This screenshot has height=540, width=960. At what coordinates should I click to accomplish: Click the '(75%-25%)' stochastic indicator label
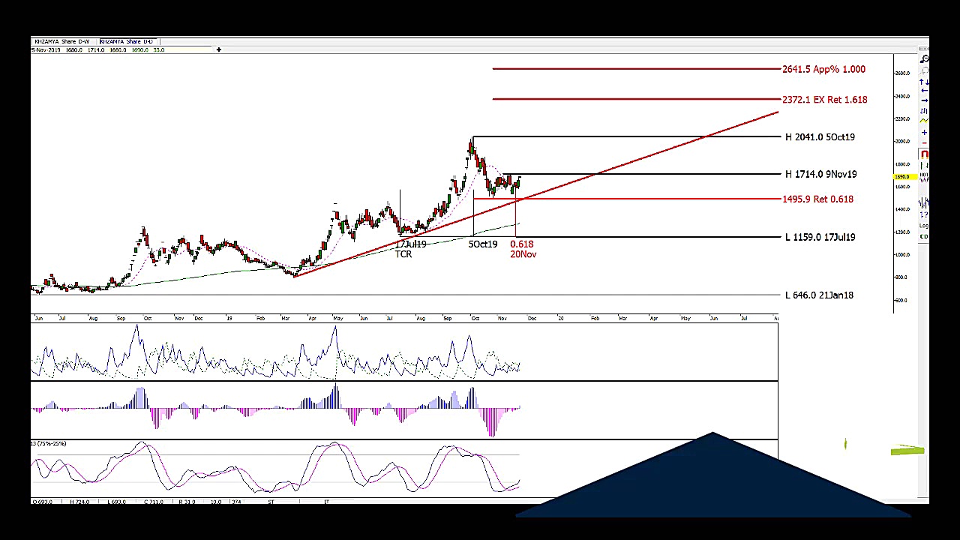[x=51, y=444]
